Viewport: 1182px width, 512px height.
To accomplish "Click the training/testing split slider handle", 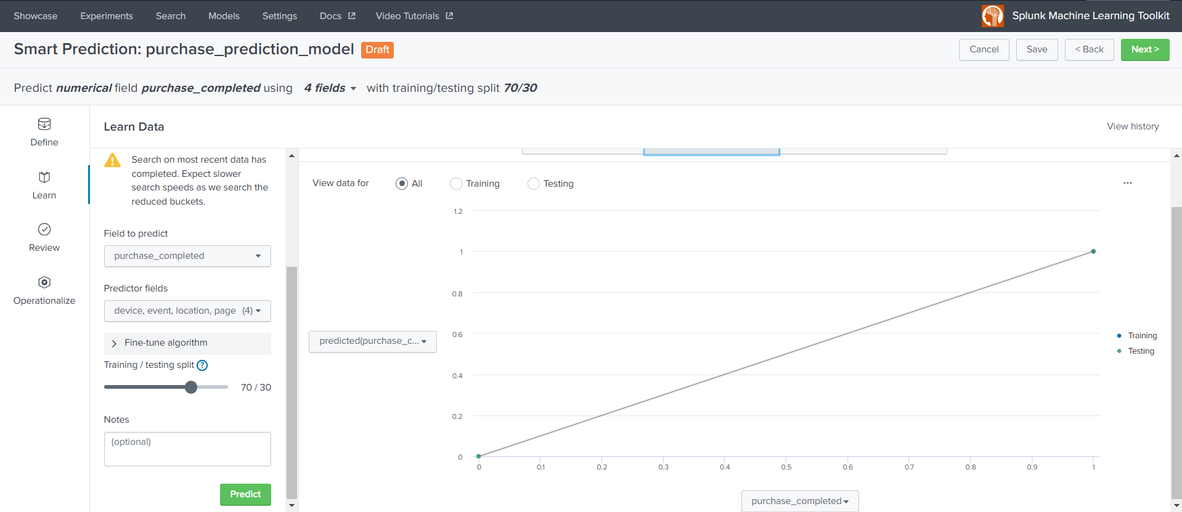I will (191, 387).
